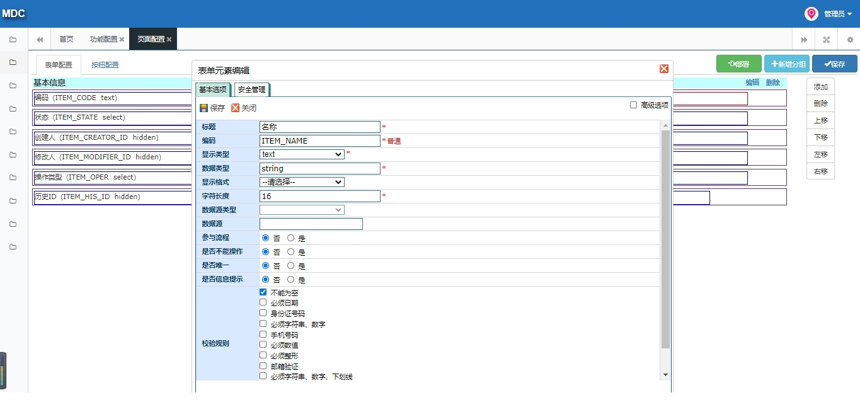The image size is (860, 400).
Task: Close the 表单元素编辑 dialog with red X
Action: 663,69
